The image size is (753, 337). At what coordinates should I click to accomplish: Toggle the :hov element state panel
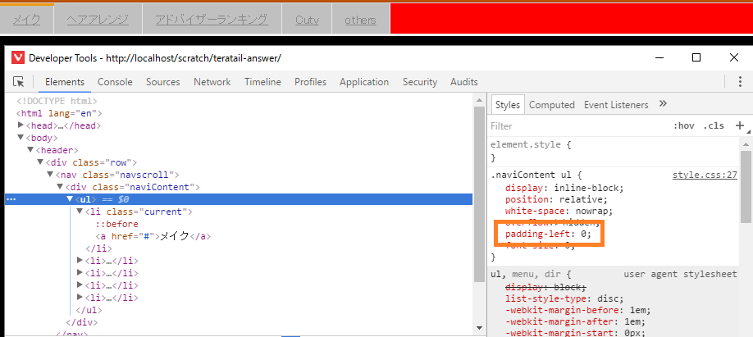coord(683,126)
